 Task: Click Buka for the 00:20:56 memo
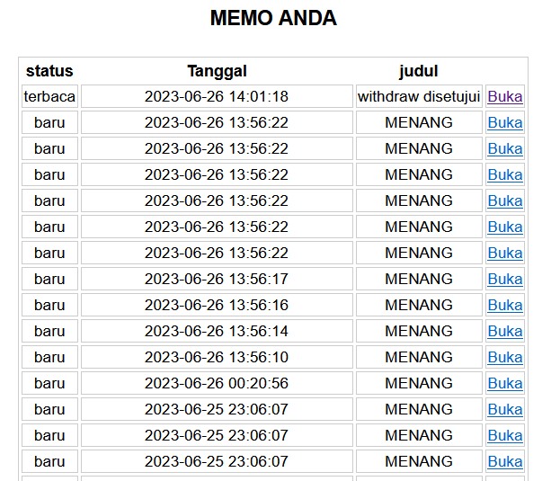point(504,383)
